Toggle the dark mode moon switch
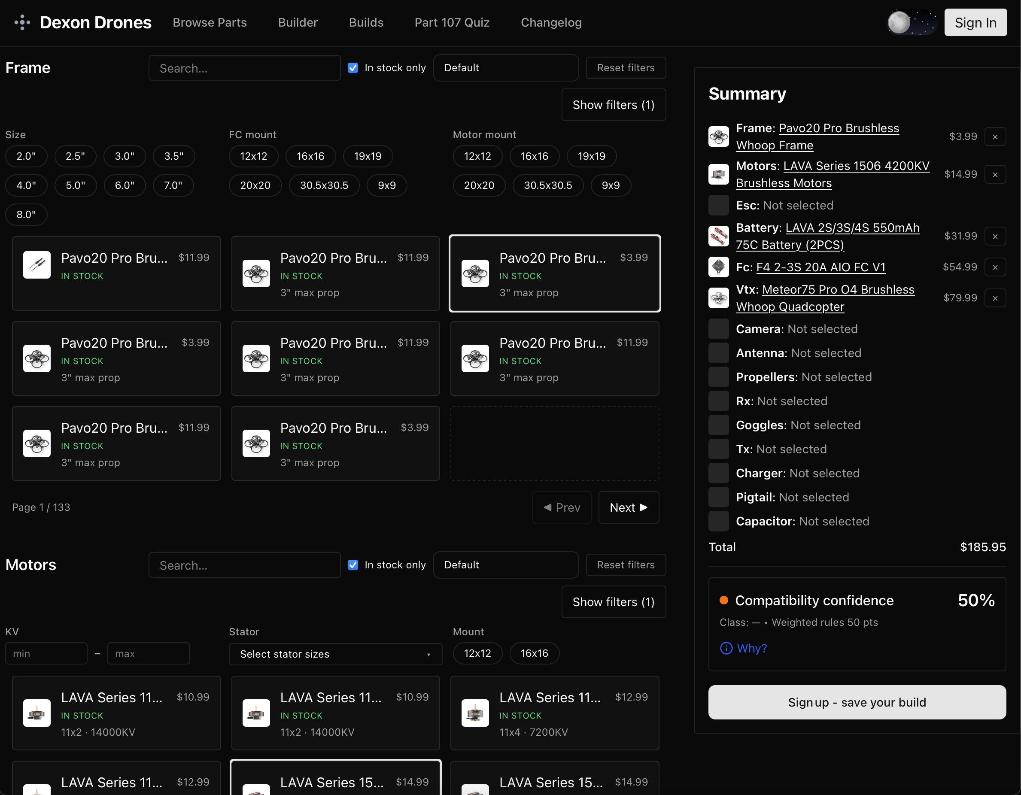 [x=912, y=22]
